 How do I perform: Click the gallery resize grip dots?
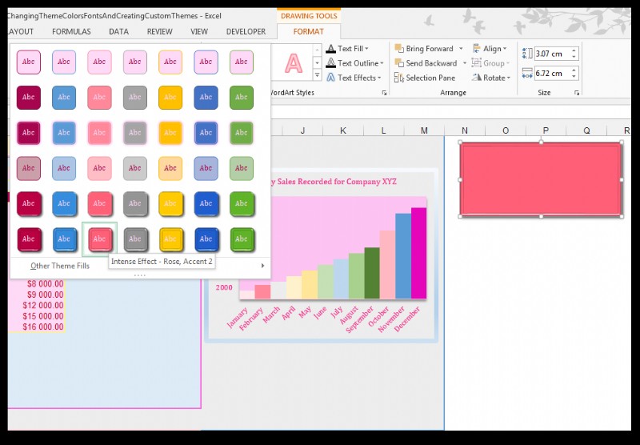pyautogui.click(x=139, y=275)
